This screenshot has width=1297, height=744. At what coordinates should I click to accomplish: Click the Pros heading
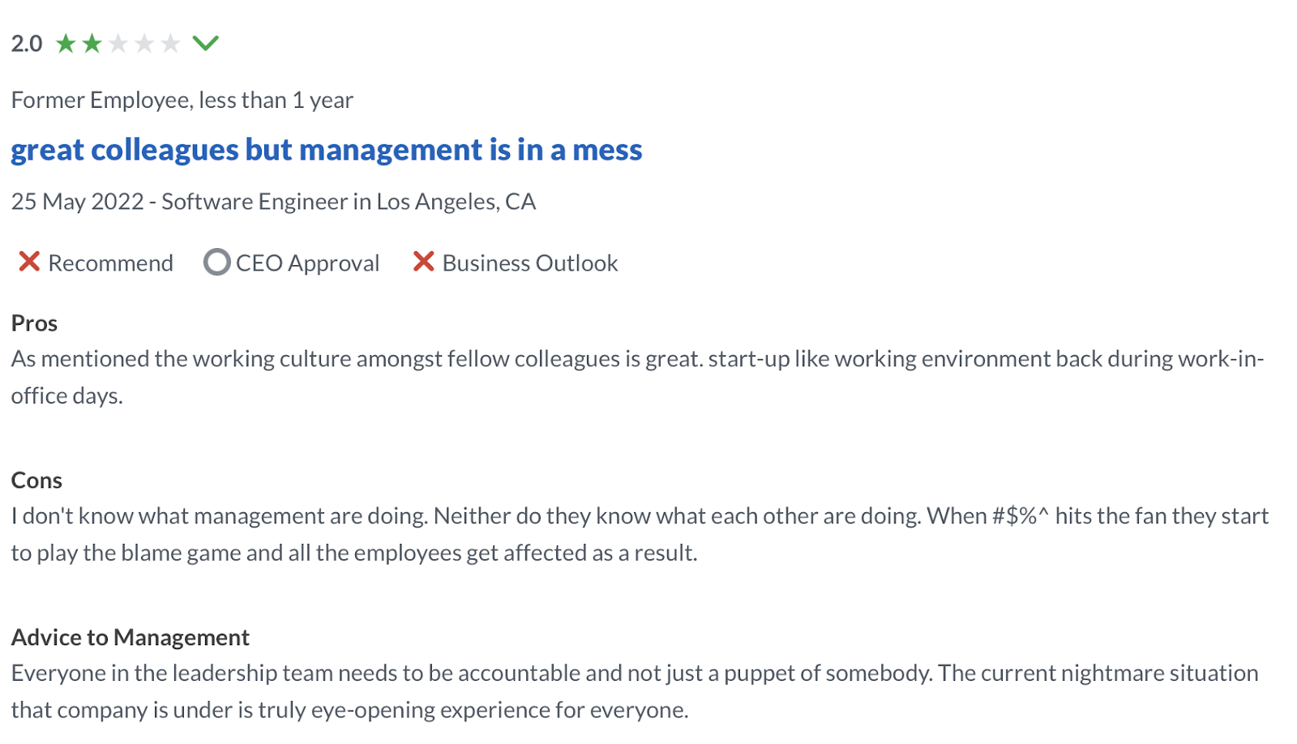pos(34,323)
